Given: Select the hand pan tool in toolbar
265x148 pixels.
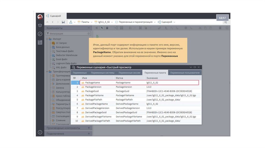Looking at the screenshot, I should click(107, 28).
